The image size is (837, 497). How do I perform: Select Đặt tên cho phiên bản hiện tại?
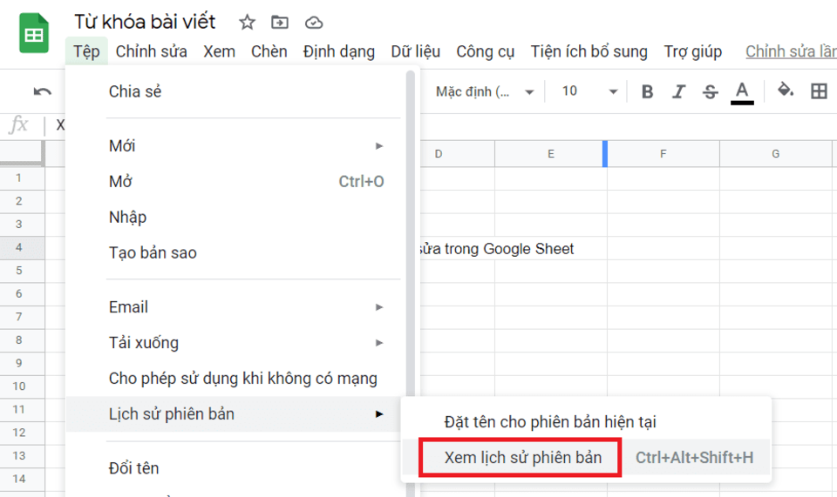tap(549, 422)
